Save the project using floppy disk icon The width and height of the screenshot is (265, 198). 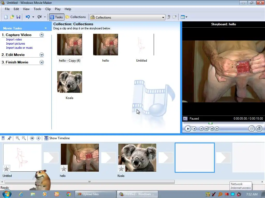click(x=18, y=17)
